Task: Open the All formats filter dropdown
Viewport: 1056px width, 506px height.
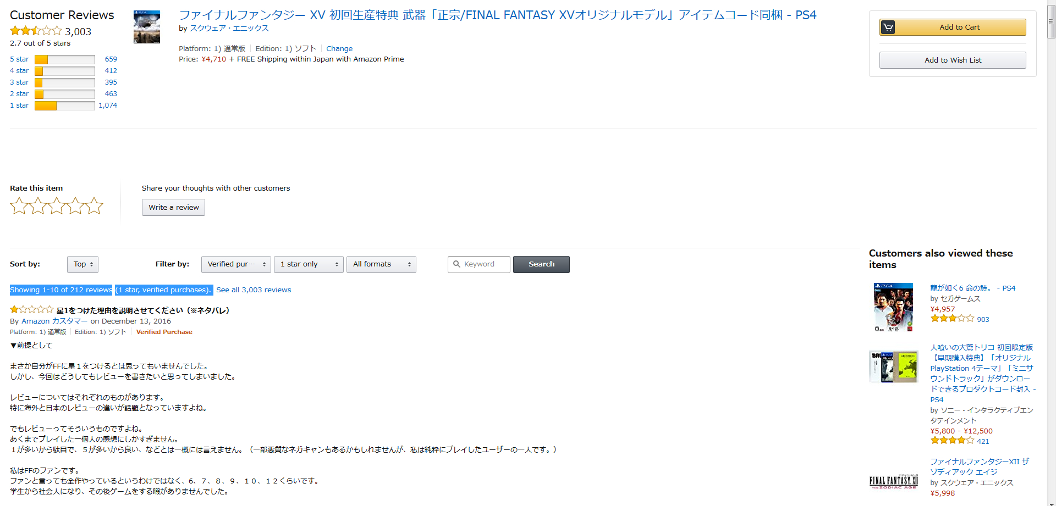Action: [x=381, y=264]
